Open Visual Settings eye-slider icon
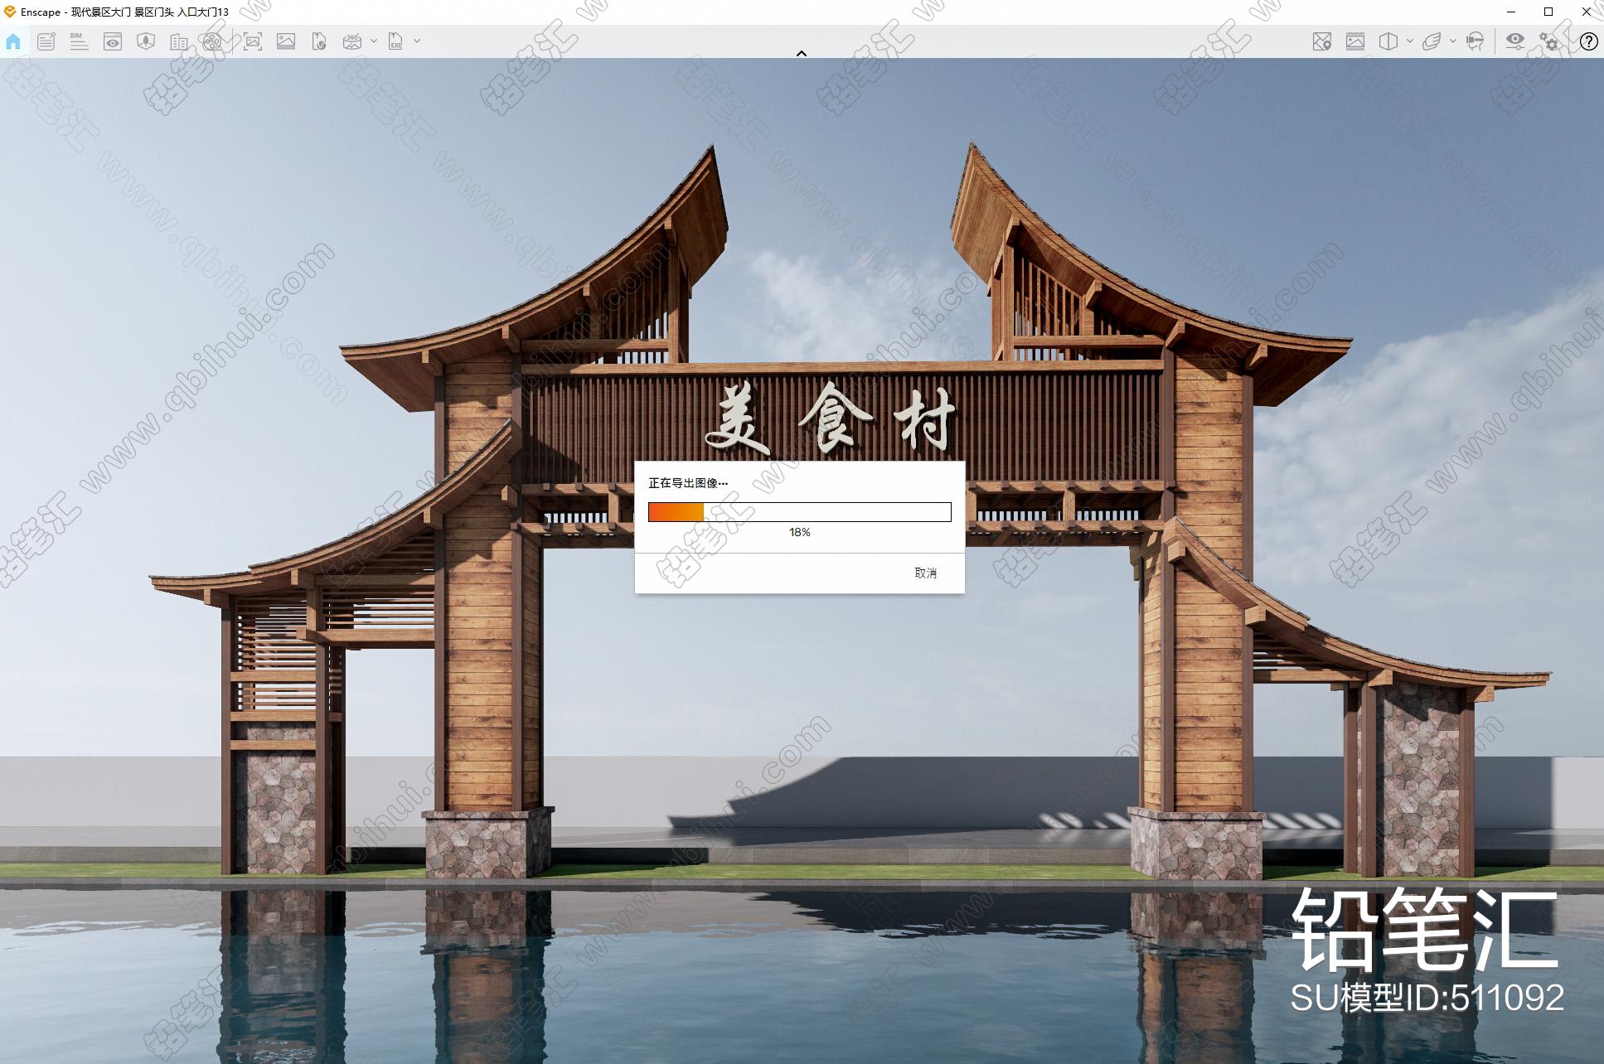The width and height of the screenshot is (1604, 1064). [1515, 41]
